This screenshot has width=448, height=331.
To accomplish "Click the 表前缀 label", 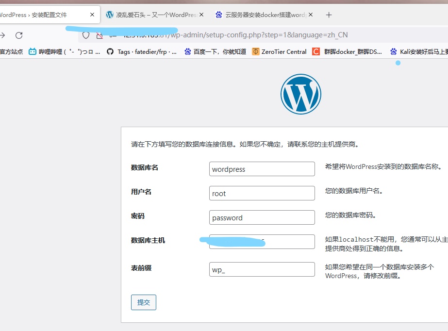I will (141, 268).
